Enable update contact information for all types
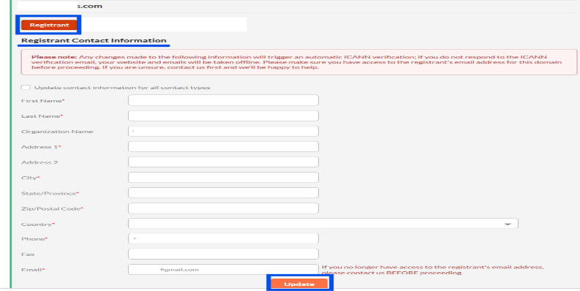580x291 pixels. click(26, 87)
